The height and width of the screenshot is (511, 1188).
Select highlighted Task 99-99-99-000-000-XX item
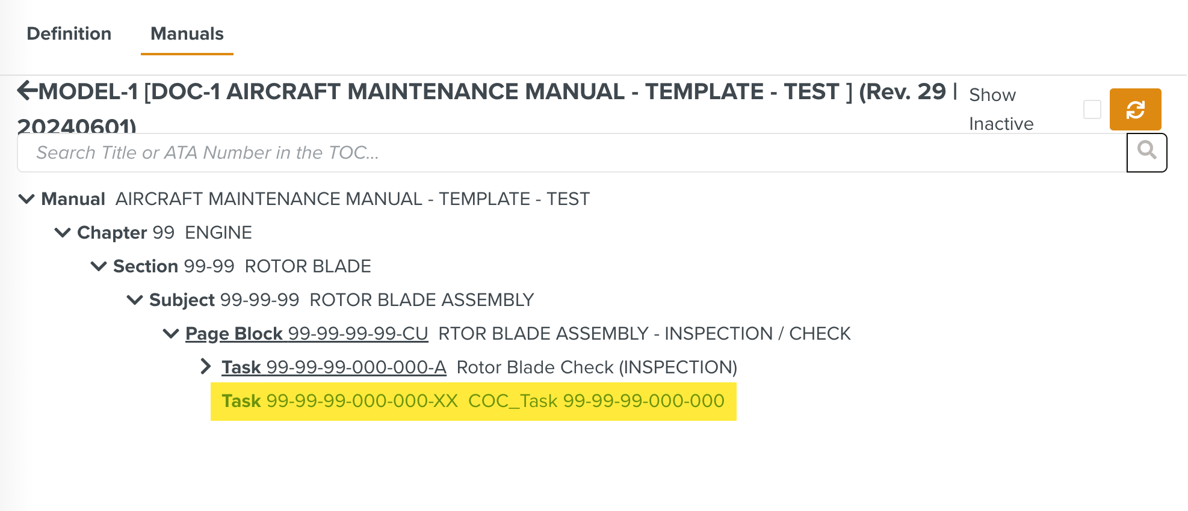pos(472,401)
